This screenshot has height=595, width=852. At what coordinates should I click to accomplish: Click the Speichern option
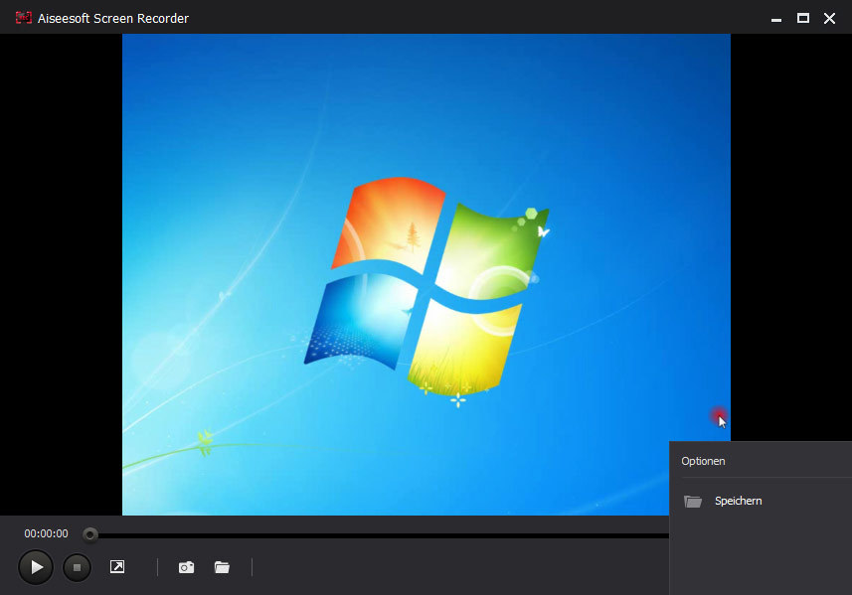[x=738, y=501]
